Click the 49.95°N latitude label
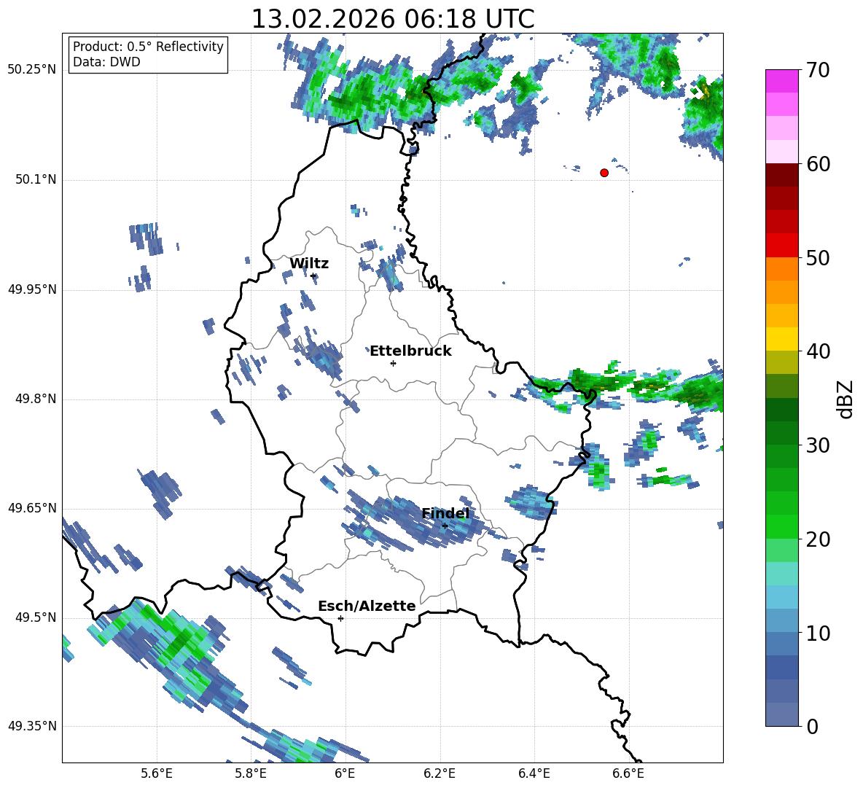 (x=33, y=289)
